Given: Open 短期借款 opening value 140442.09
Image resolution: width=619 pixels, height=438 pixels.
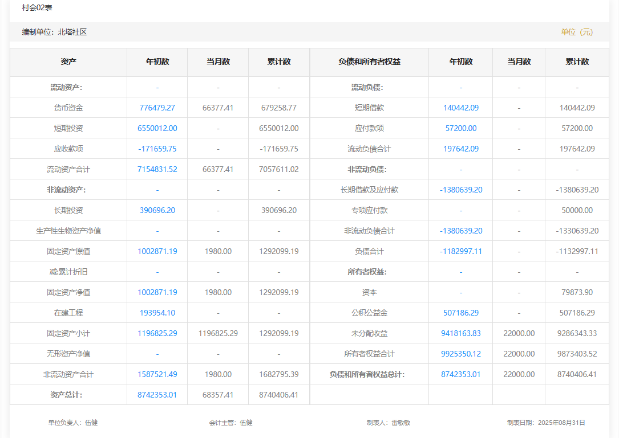Looking at the screenshot, I should tap(460, 108).
